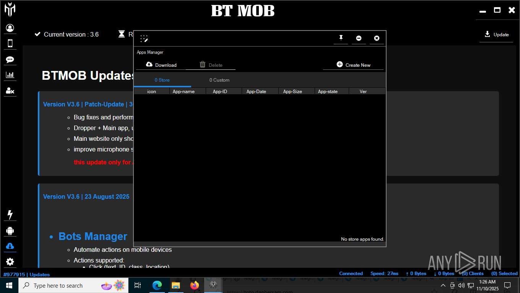The height and width of the screenshot is (293, 520).
Task: Click 'Current version : 3.6' text
Action: tap(71, 34)
